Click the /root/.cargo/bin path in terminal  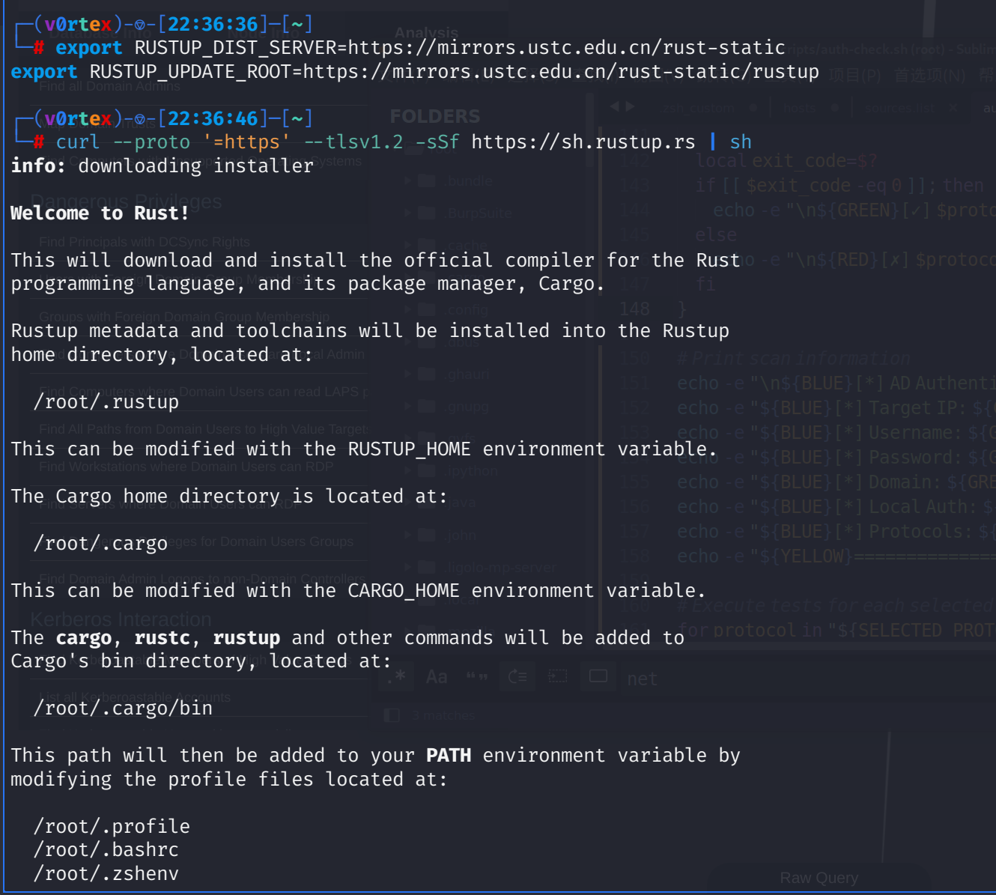click(x=123, y=708)
